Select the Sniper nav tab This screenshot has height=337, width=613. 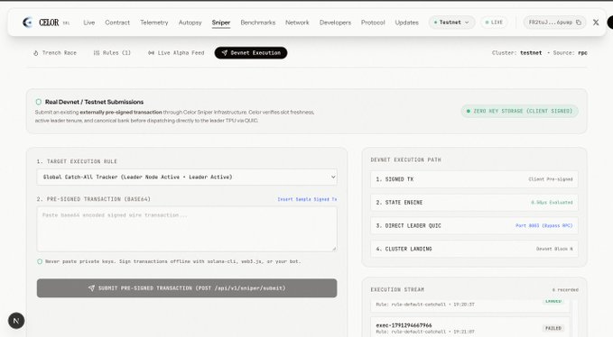[x=221, y=23]
